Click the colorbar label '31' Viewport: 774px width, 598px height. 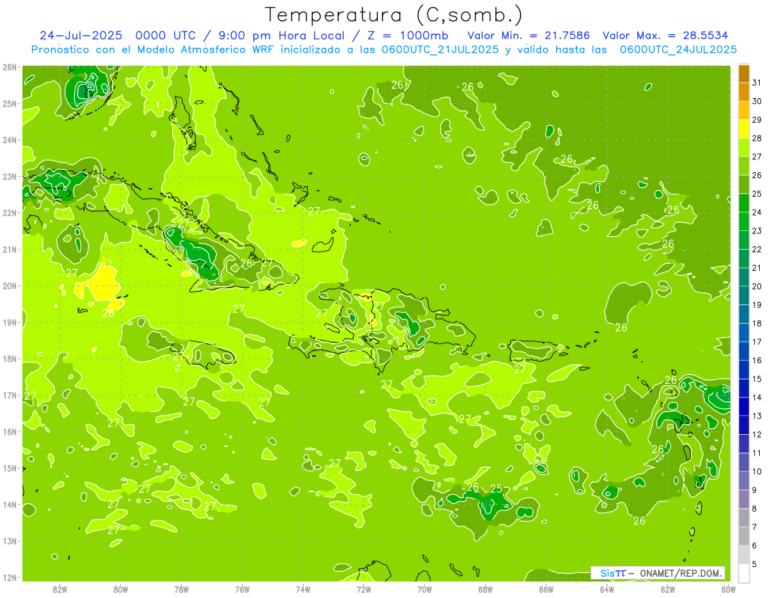click(x=757, y=82)
